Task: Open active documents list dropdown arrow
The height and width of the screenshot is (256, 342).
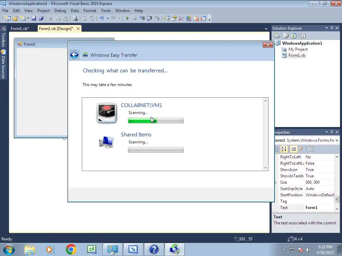Action: click(266, 29)
